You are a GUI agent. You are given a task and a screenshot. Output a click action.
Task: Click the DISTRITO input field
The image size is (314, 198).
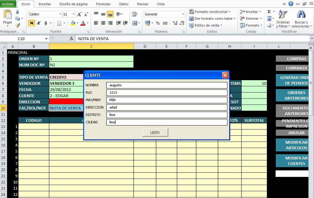[x=167, y=115]
